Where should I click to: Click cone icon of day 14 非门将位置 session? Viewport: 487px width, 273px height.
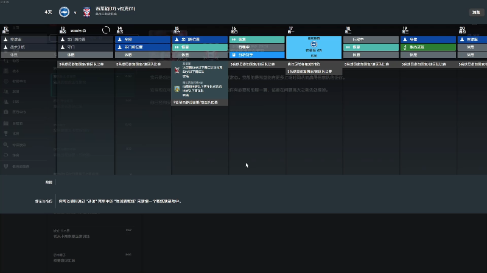click(x=119, y=47)
